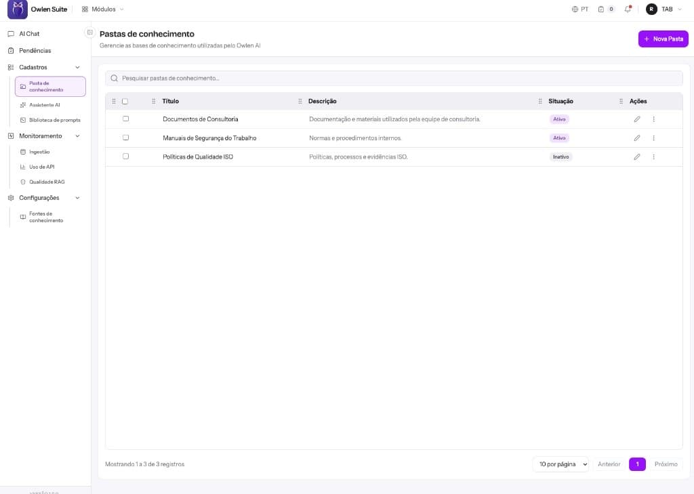Screen dimensions: 694x494
Task: Open the 10 por página selector
Action: pos(560,464)
